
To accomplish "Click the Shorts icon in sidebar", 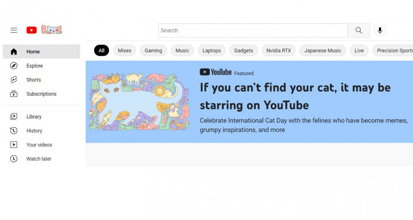I will (14, 80).
